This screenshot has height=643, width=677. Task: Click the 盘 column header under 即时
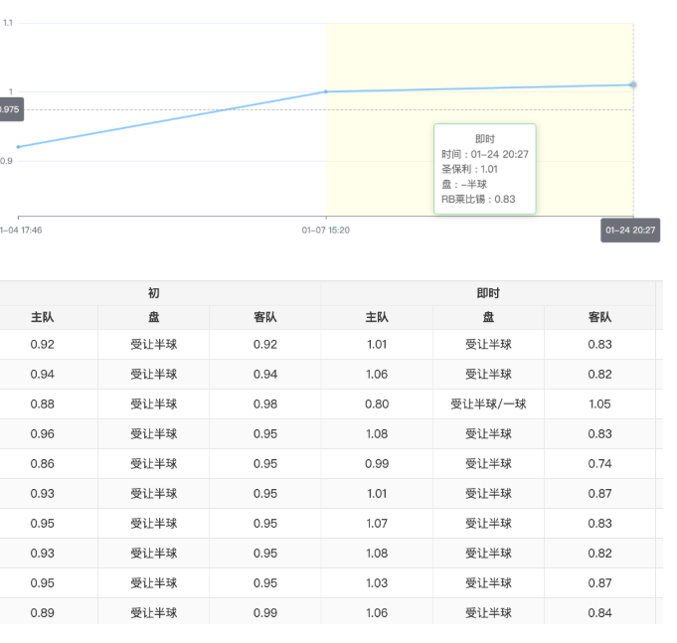488,317
